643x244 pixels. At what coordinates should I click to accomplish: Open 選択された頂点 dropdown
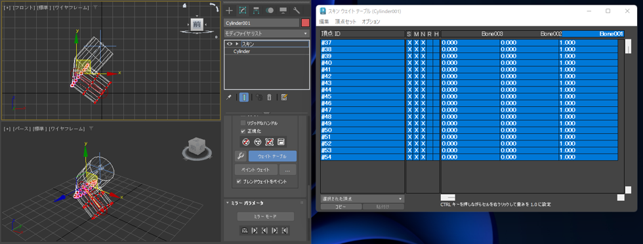[x=362, y=199]
